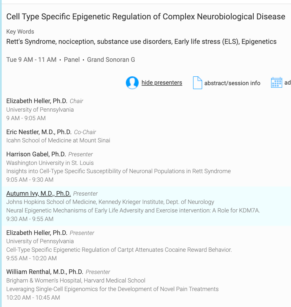This screenshot has height=307, width=291.
Task: Click Johns Hopkins affiliation text
Action: click(x=110, y=202)
